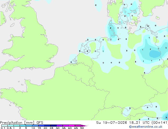Click the legend label '40'
Screen dimensions: 168x129
[70, 128]
